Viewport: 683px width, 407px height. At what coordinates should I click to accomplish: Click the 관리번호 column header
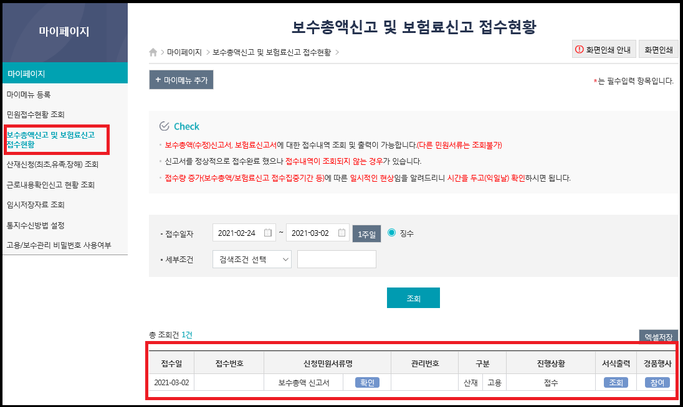pyautogui.click(x=425, y=363)
